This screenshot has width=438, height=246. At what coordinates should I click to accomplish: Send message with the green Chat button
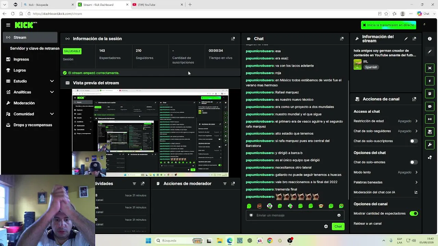[x=338, y=227]
